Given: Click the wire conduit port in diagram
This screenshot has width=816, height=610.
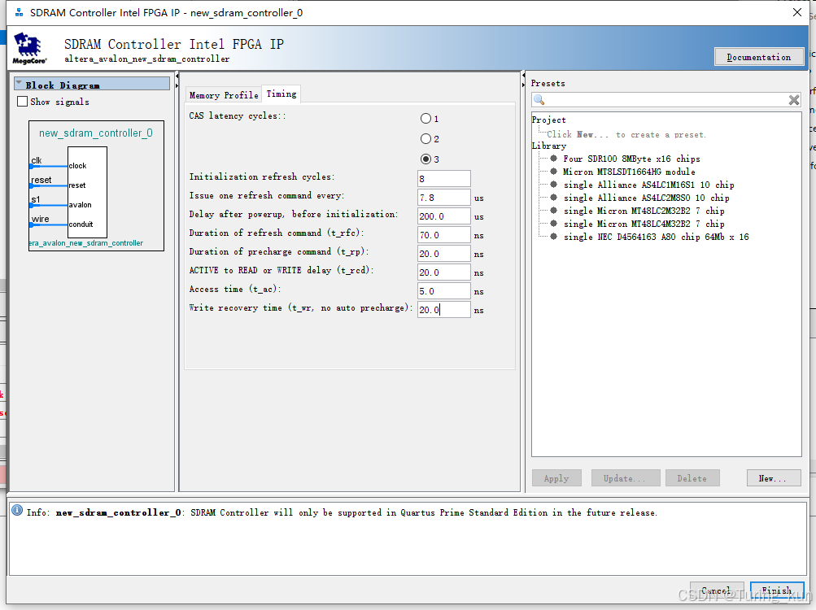Looking at the screenshot, I should (x=40, y=219).
